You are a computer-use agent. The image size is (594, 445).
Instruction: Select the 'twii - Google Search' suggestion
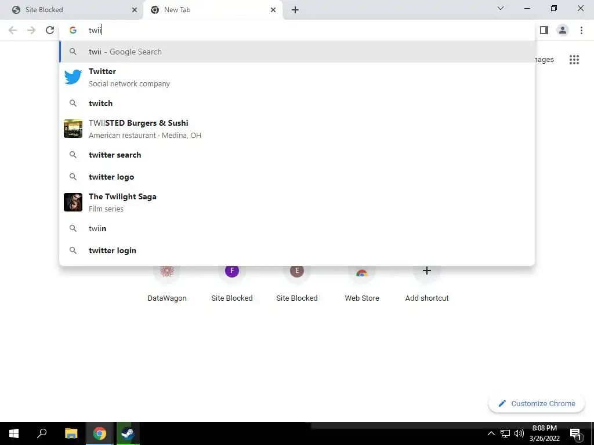tap(297, 52)
